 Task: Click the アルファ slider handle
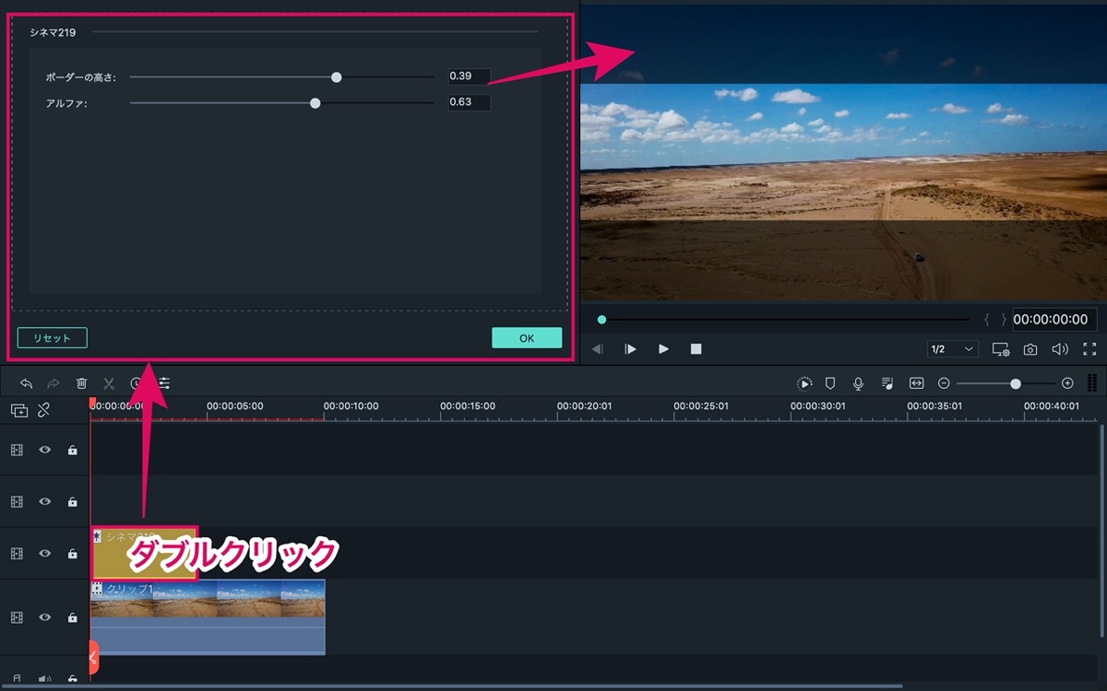click(315, 103)
